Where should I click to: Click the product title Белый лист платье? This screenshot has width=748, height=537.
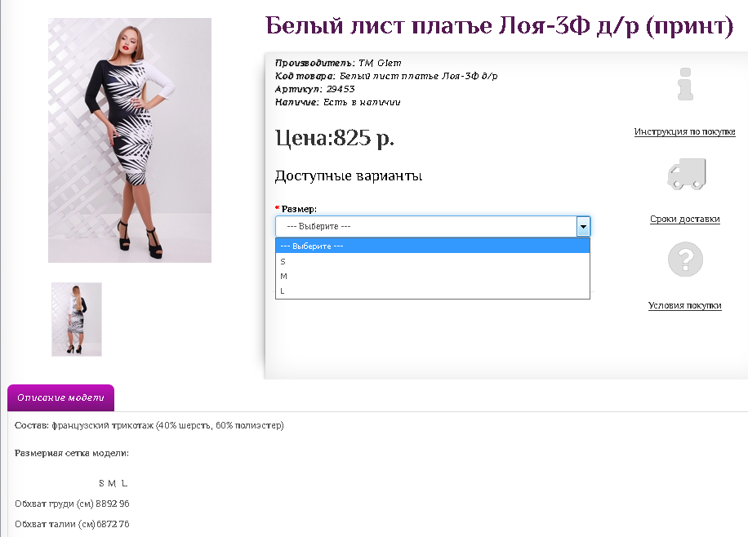pos(499,26)
